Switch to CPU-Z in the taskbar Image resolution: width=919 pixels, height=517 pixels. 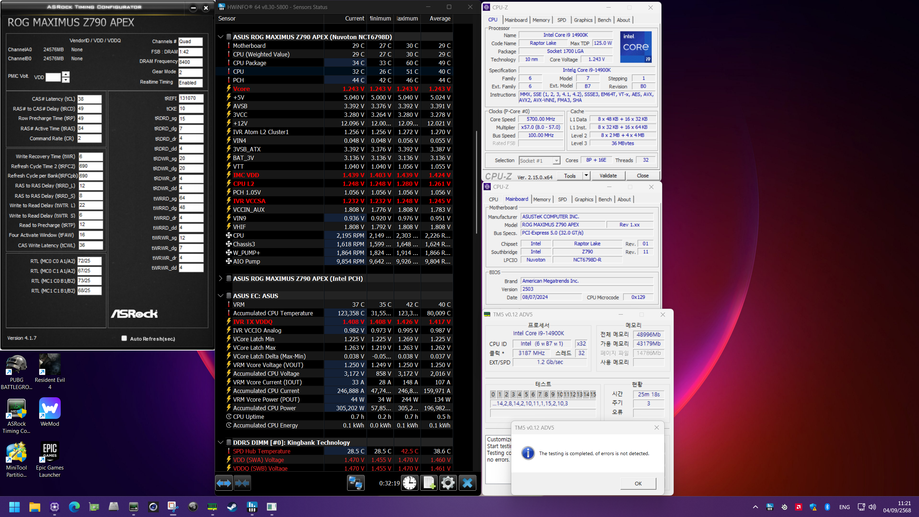point(54,507)
